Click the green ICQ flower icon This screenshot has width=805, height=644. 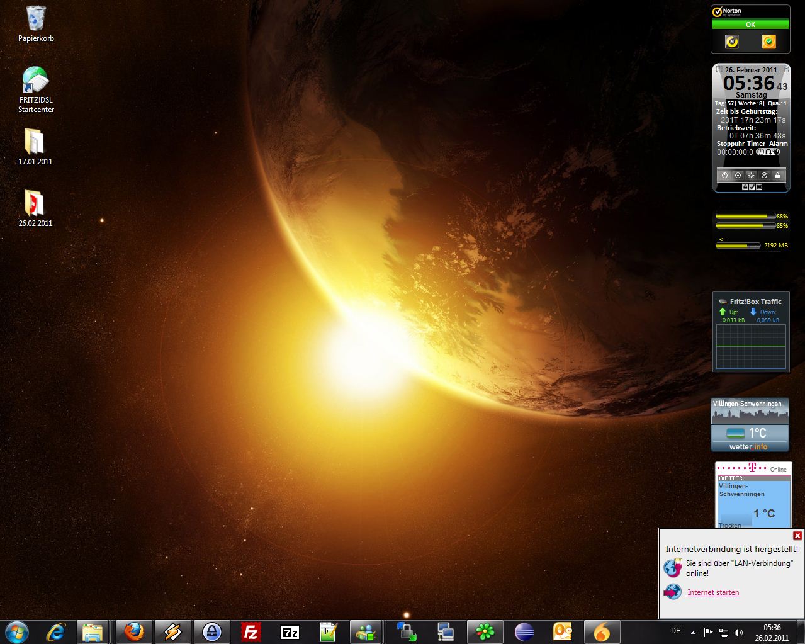point(485,631)
